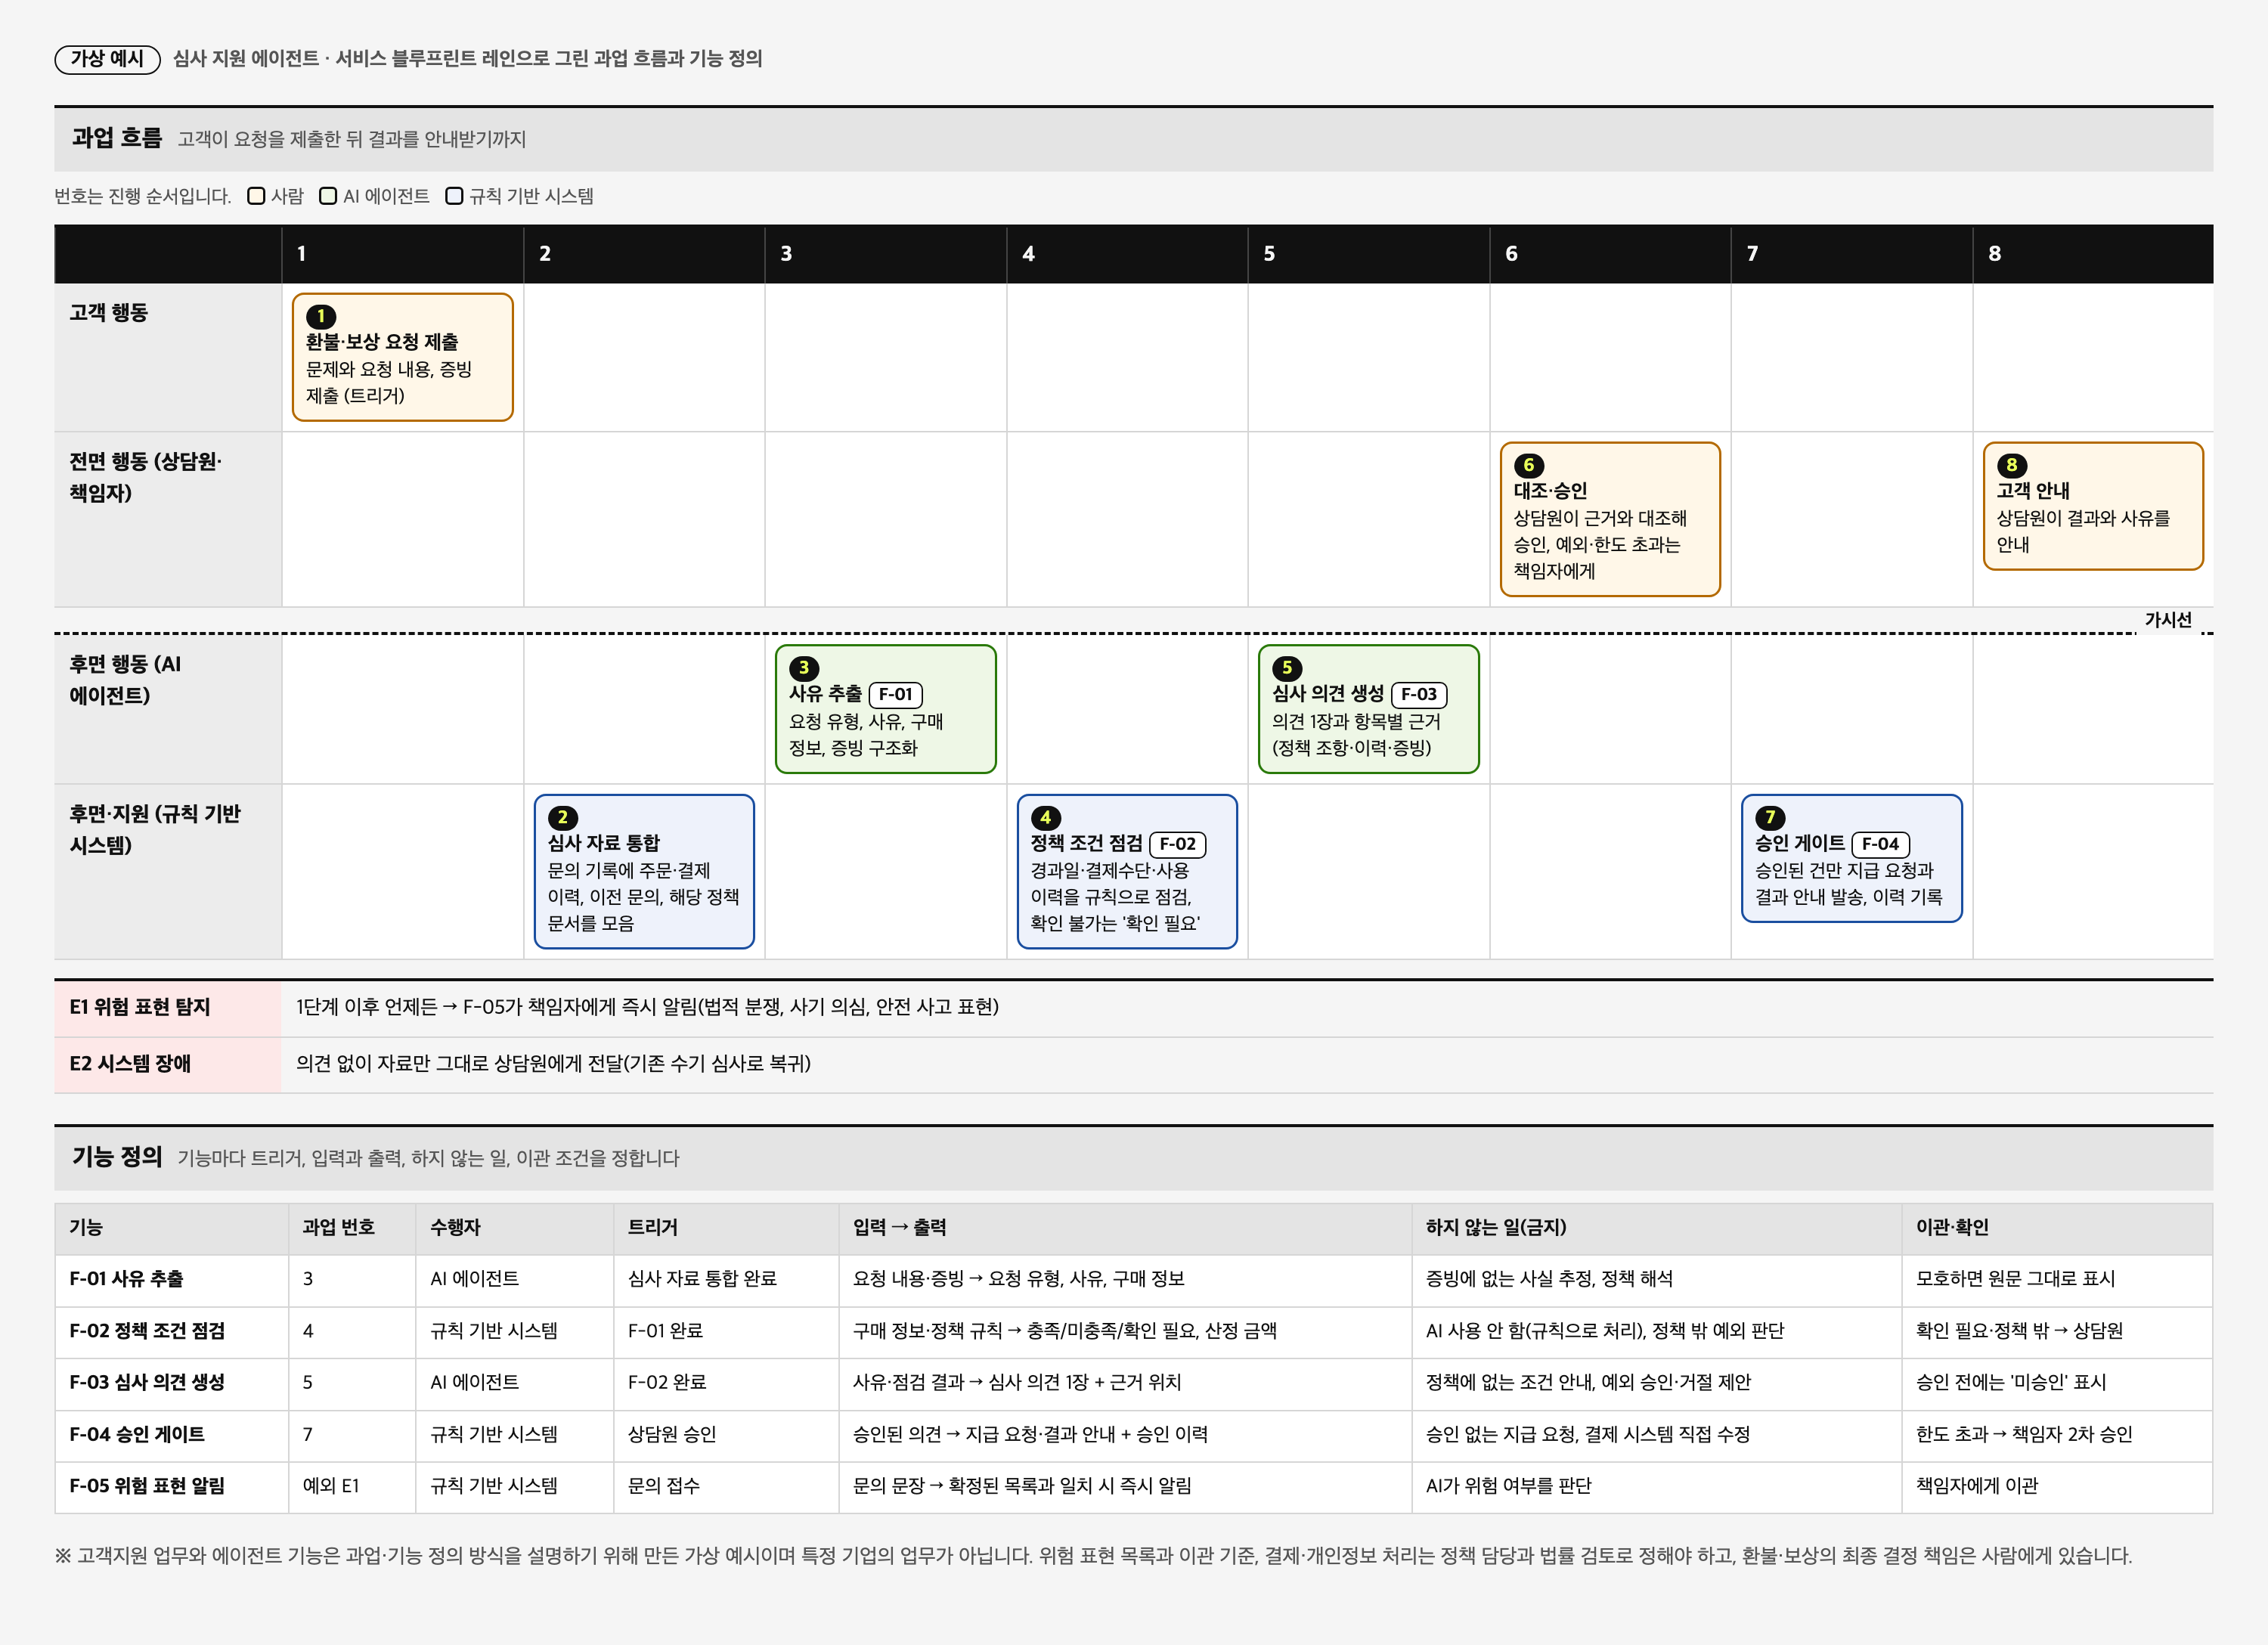The width and height of the screenshot is (2268, 1645).
Task: Click the E1 위험 표현 탐지 row label
Action: 140,1007
